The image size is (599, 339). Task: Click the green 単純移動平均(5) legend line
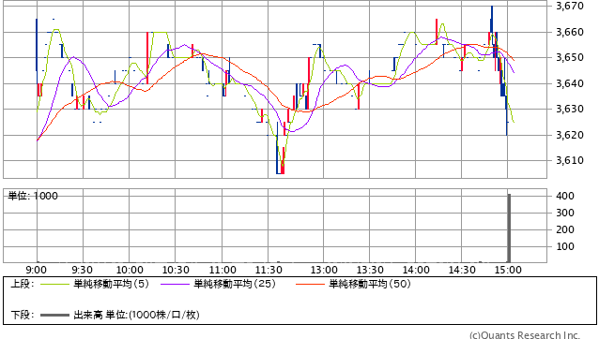[x=54, y=284]
